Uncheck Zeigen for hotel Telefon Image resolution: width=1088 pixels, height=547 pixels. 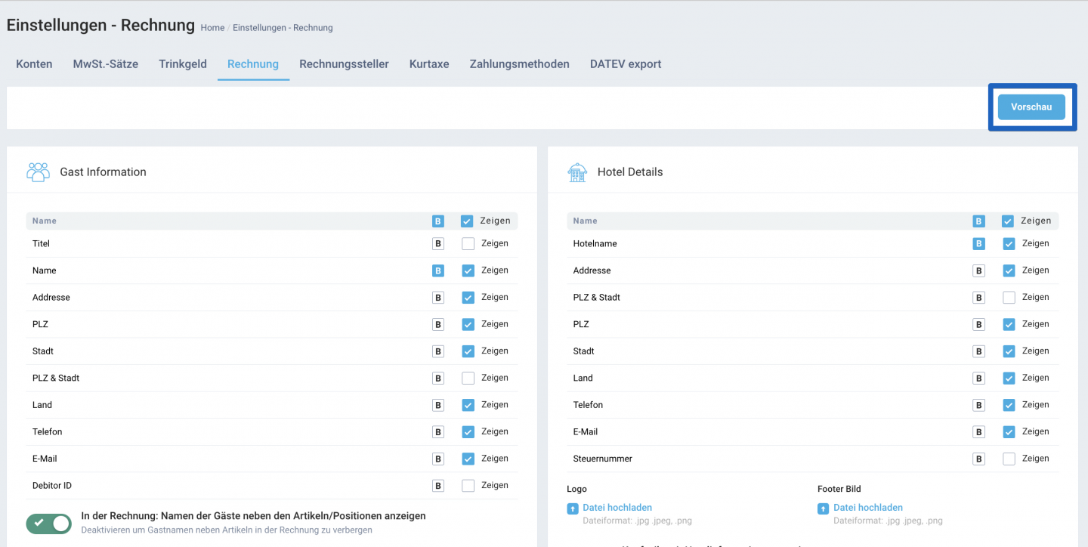[x=1009, y=405]
